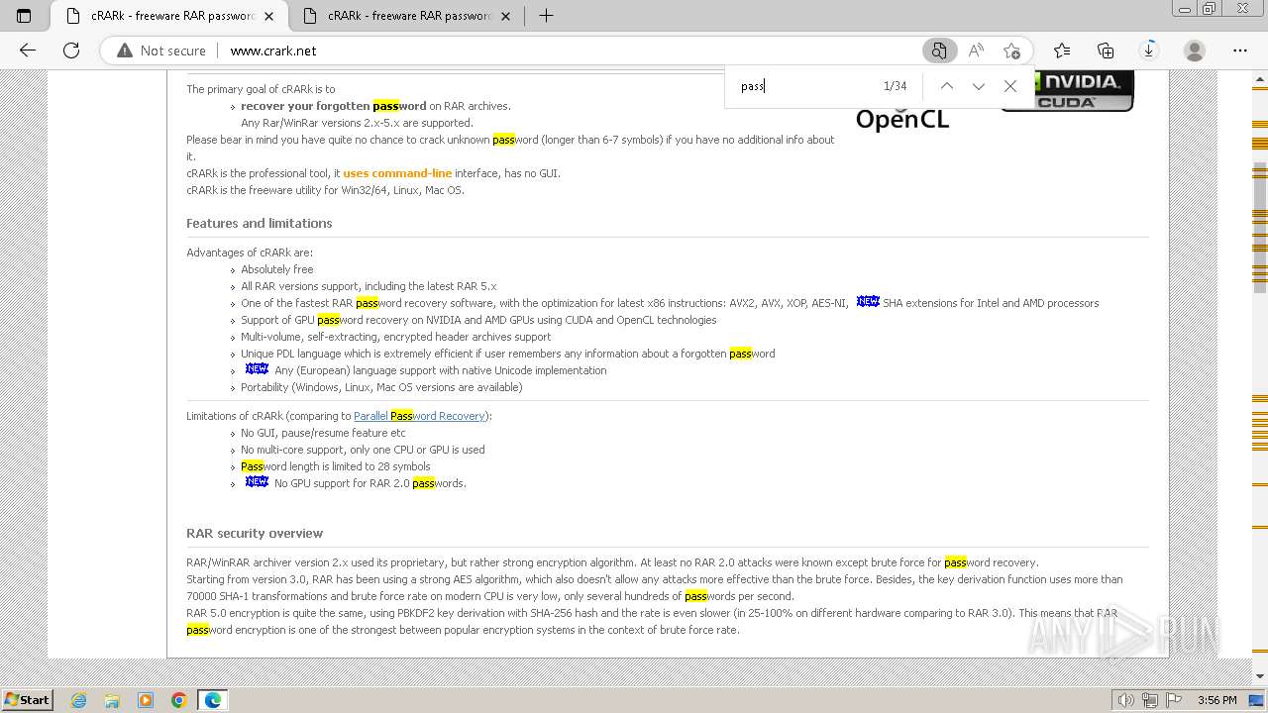Open the tab actions menu icon

pyautogui.click(x=24, y=16)
